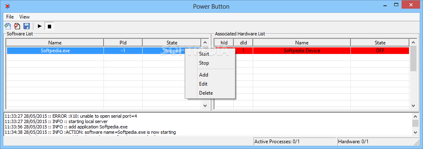
Task: Click Hardware List scrollbar up arrow
Action: (x=413, y=42)
